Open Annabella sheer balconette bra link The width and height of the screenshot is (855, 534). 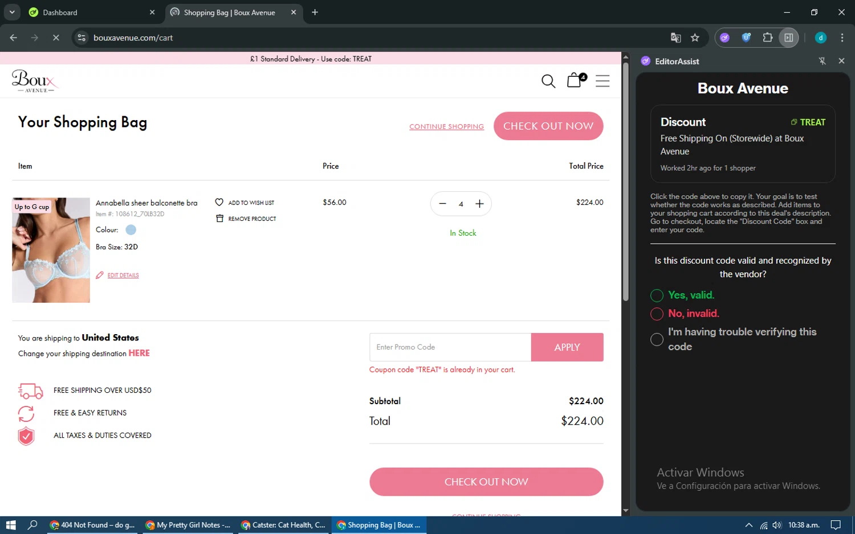pyautogui.click(x=146, y=203)
